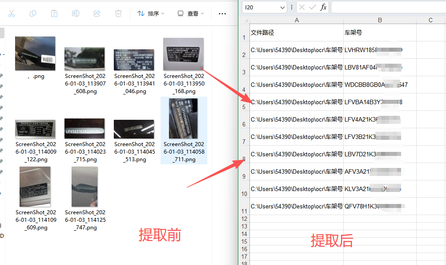This screenshot has width=446, height=265.
Task: Open the See more (...) toolbar icon
Action: pos(222,13)
